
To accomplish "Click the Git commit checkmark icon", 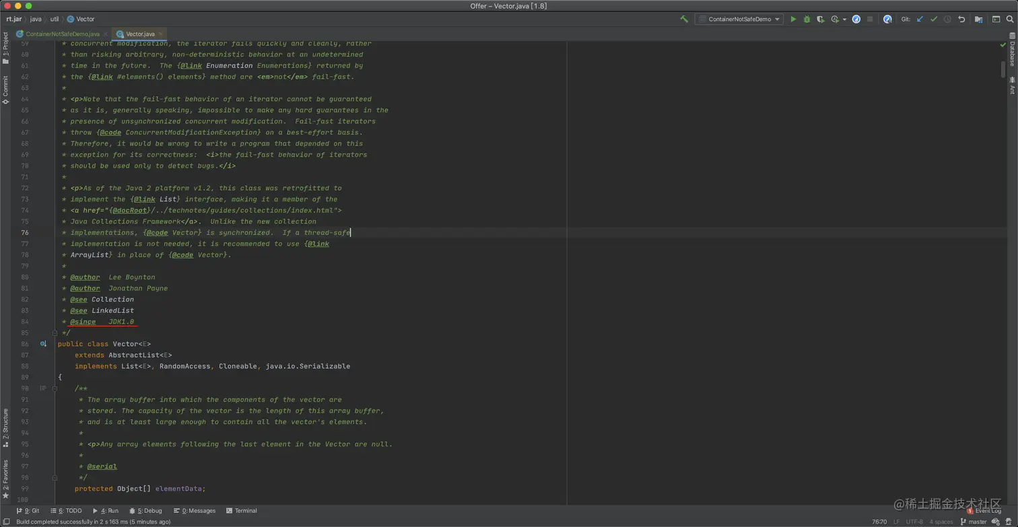I will tap(934, 20).
